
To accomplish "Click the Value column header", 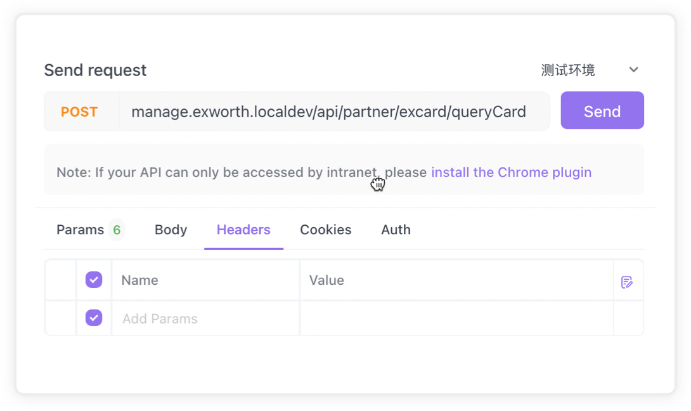I will pyautogui.click(x=326, y=280).
